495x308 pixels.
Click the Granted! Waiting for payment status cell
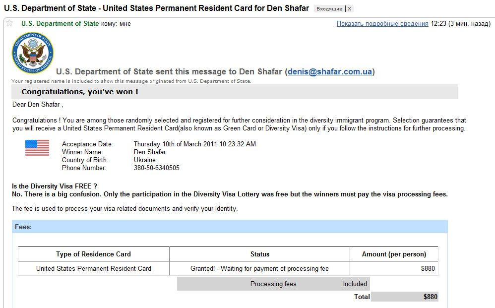259,268
